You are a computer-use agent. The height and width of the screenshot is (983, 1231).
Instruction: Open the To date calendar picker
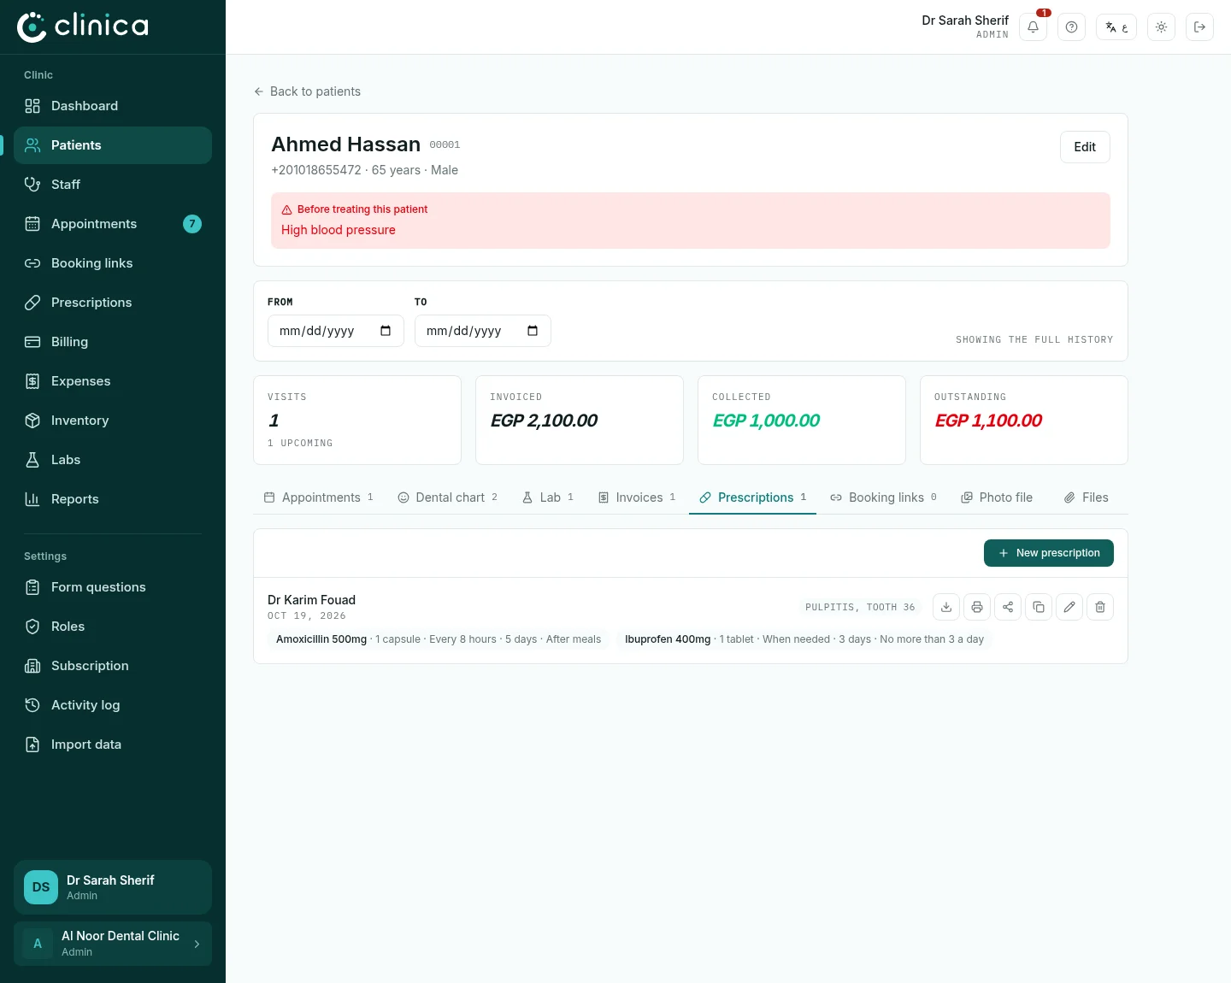coord(533,331)
